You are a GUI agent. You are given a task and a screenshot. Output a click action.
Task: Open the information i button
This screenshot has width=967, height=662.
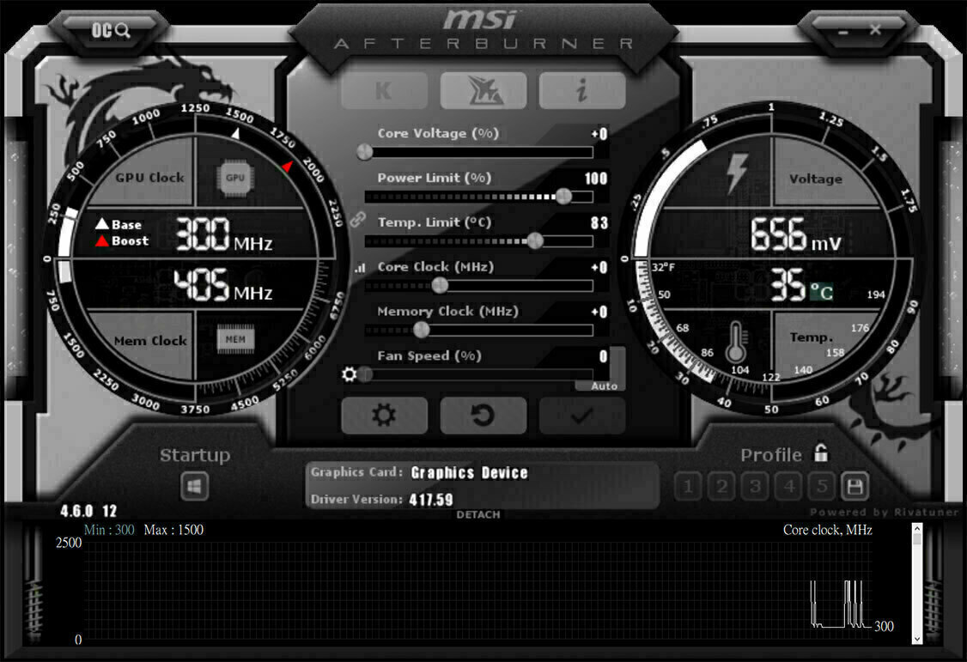[582, 91]
